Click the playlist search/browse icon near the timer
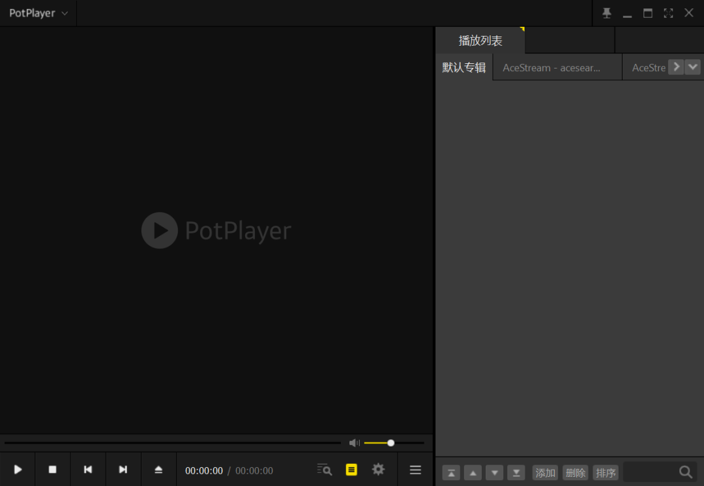The image size is (704, 486). pos(324,470)
